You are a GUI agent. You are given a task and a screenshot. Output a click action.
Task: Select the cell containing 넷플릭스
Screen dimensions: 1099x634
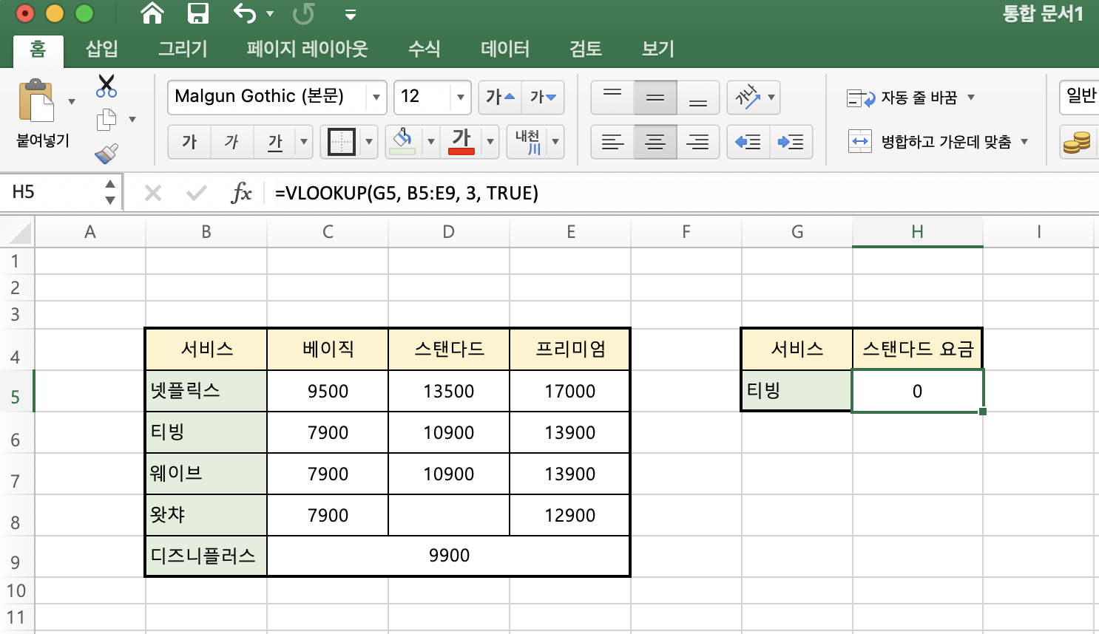tap(206, 391)
